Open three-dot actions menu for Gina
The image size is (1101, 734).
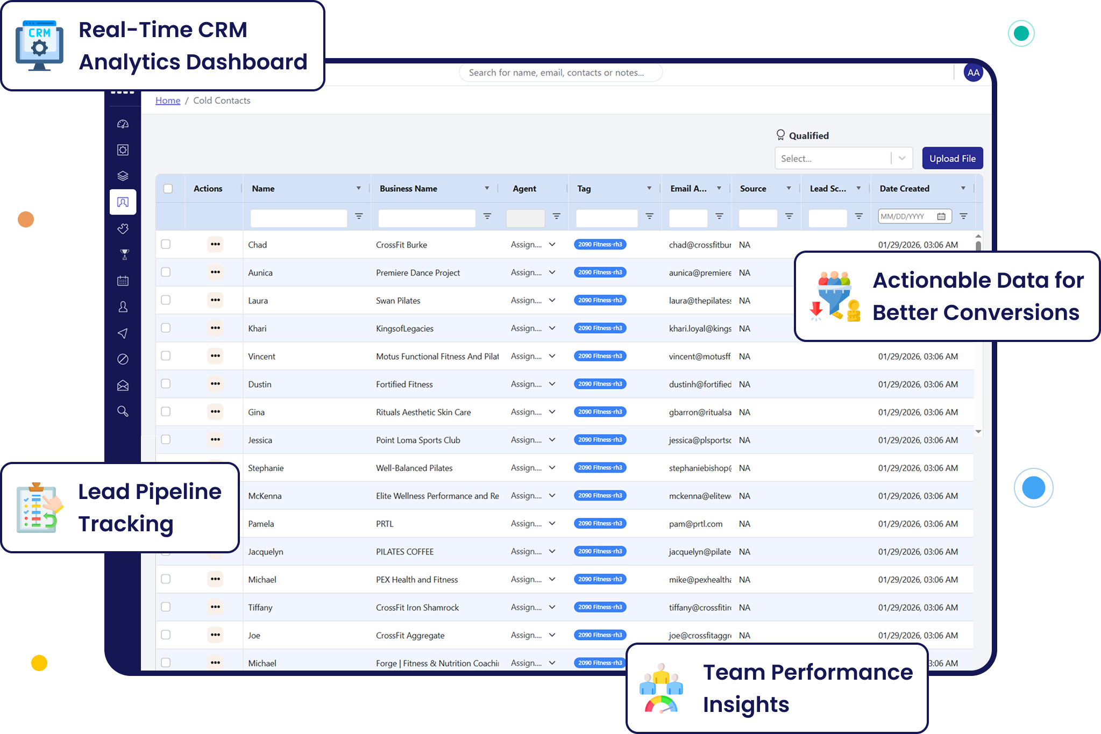[215, 412]
